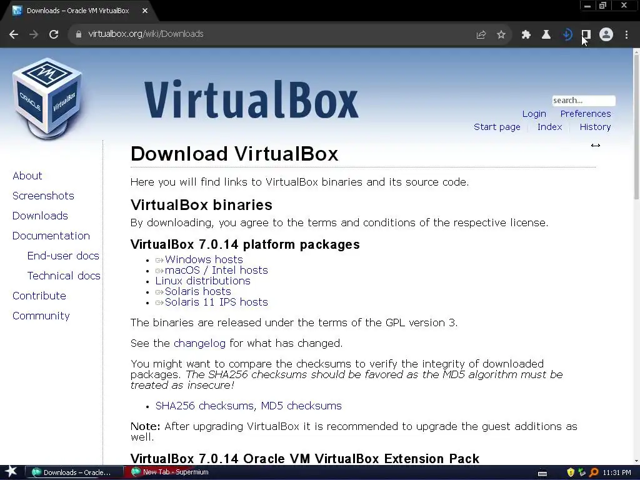The height and width of the screenshot is (480, 640).
Task: Click into the search box
Action: coord(583,101)
